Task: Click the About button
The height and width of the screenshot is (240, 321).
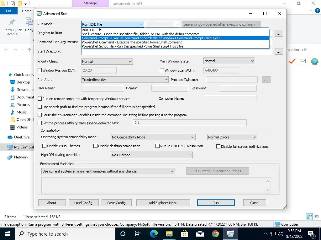Action: [52, 202]
